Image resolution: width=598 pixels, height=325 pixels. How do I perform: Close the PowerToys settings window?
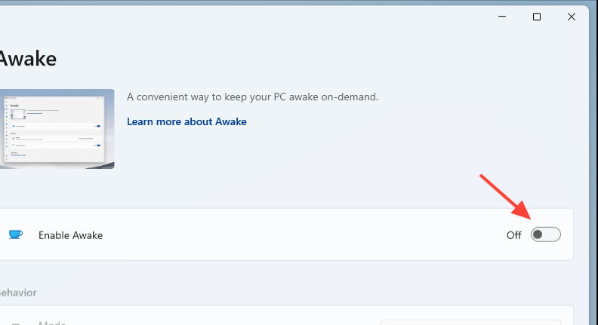click(x=572, y=17)
